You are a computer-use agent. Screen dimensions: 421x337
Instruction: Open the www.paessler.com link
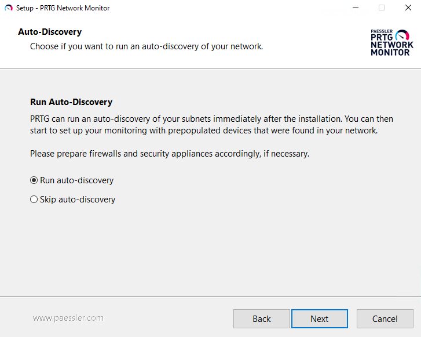68,318
